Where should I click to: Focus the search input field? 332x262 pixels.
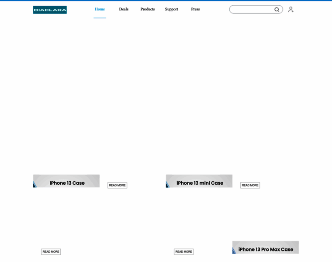(x=251, y=10)
